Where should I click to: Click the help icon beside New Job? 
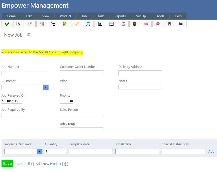29,35
